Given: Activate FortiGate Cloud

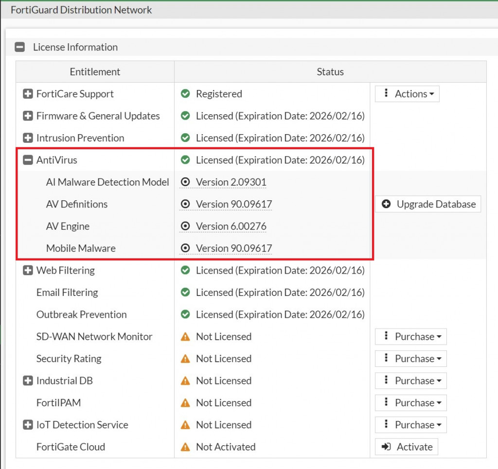Looking at the screenshot, I should pos(406,447).
